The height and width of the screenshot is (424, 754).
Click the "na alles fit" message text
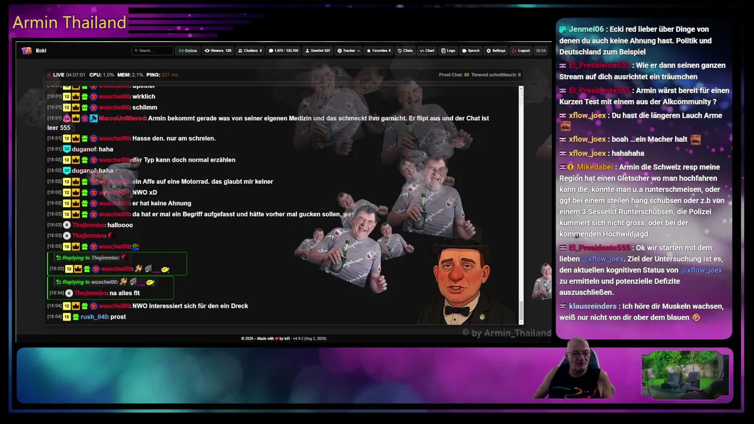(124, 293)
